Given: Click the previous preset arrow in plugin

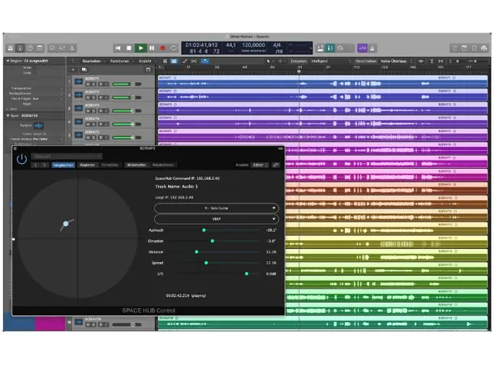Looking at the screenshot, I should tap(34, 165).
